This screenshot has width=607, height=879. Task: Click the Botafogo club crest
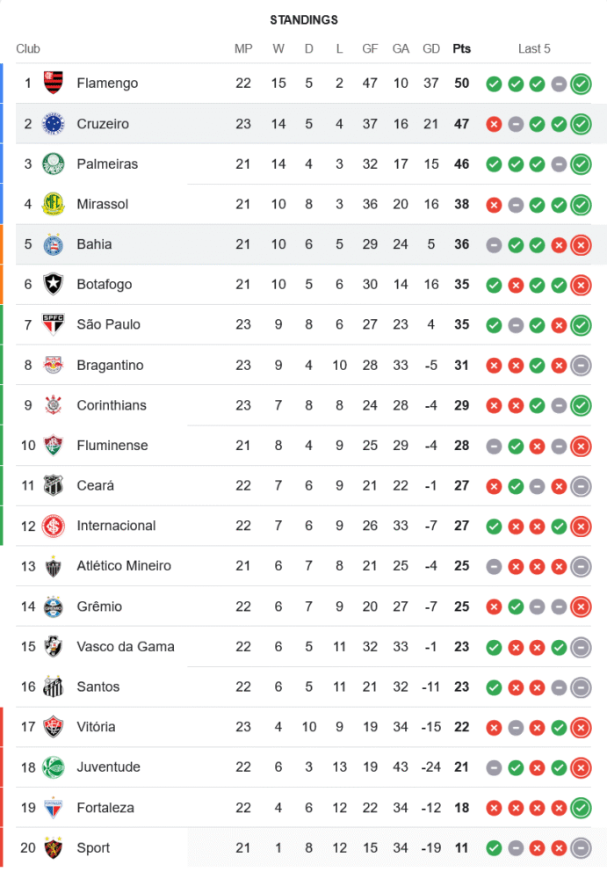54,284
